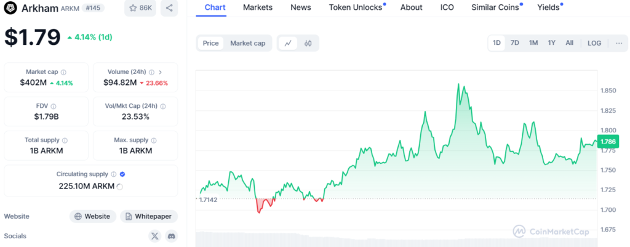
Task: Click info icon next to Volume (24h)
Action: click(x=151, y=73)
